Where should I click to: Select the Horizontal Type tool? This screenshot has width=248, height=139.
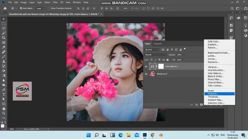tap(3, 94)
